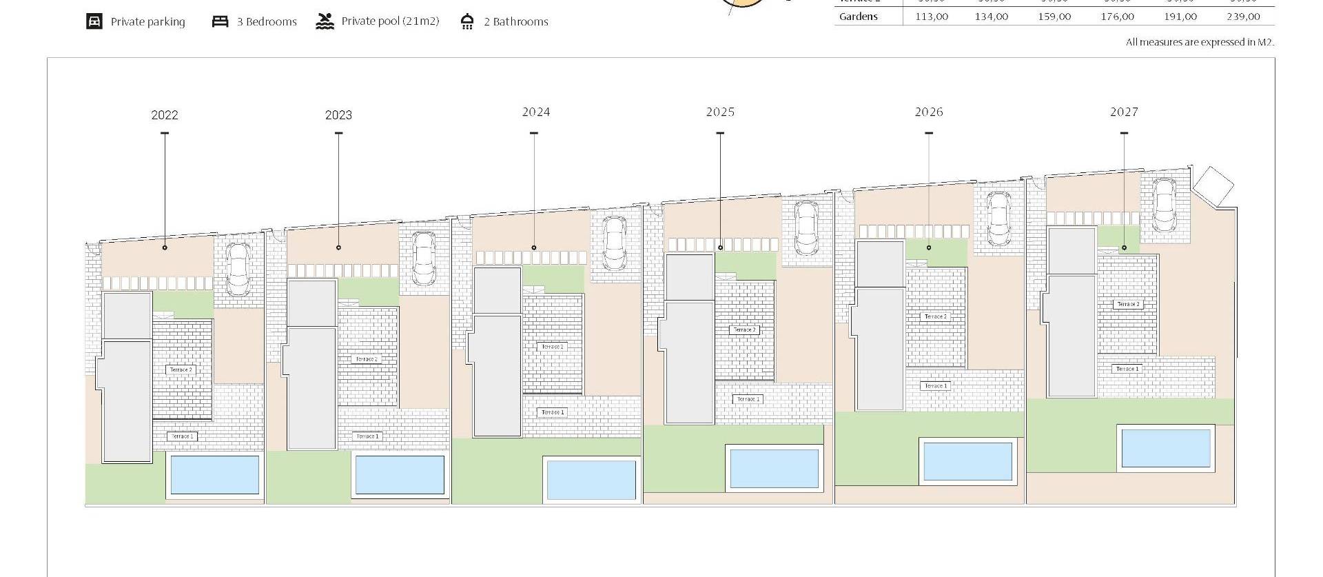This screenshot has width=1323, height=577.
Task: Click the Gardens row header in table
Action: point(859,17)
